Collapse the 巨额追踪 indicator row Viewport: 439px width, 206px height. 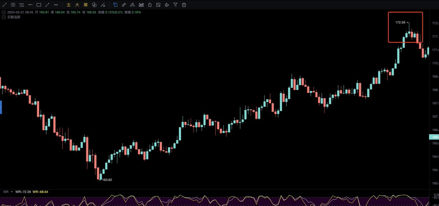pyautogui.click(x=4, y=17)
